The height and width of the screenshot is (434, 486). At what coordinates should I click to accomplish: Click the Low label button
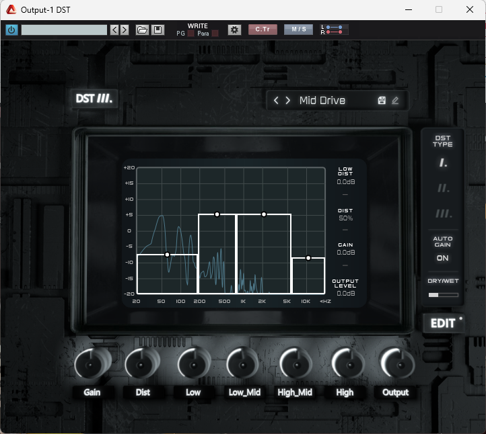click(193, 392)
